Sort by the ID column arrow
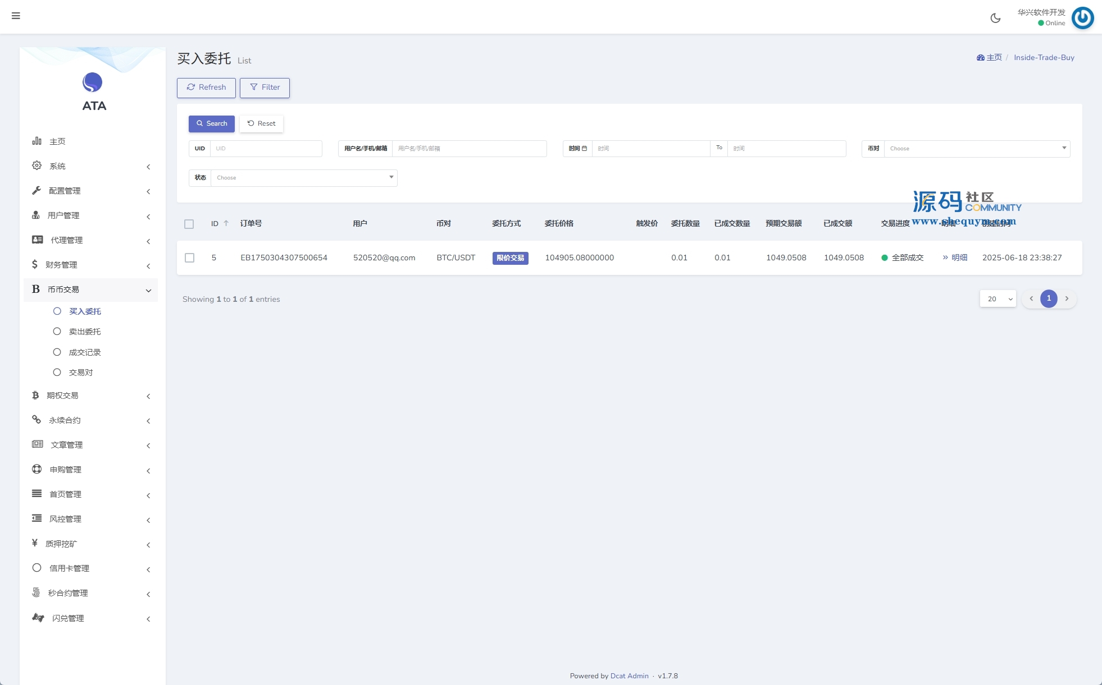The image size is (1102, 685). coord(226,223)
